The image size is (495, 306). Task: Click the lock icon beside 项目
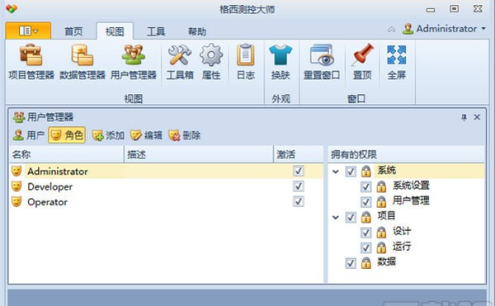point(365,217)
